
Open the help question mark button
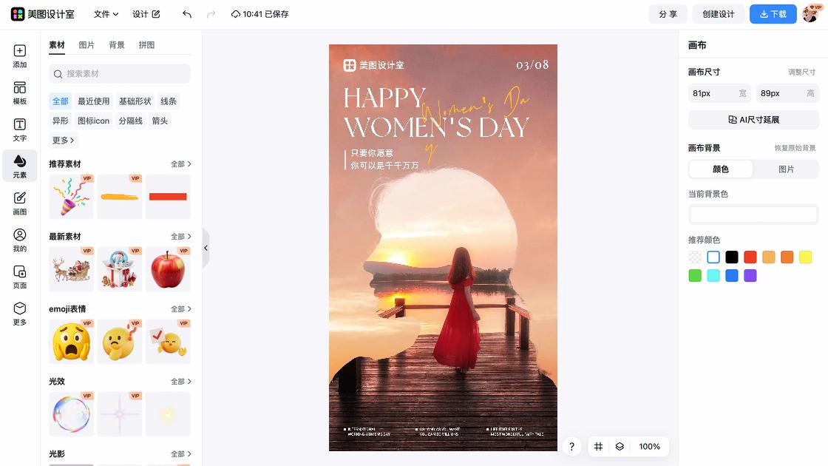[571, 447]
